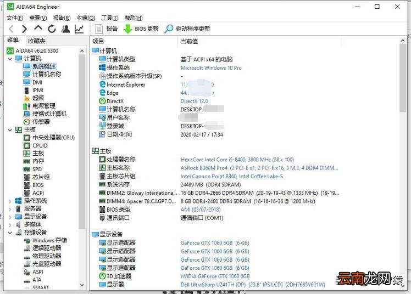Open the 查看(V) menu

[x=38, y=18]
